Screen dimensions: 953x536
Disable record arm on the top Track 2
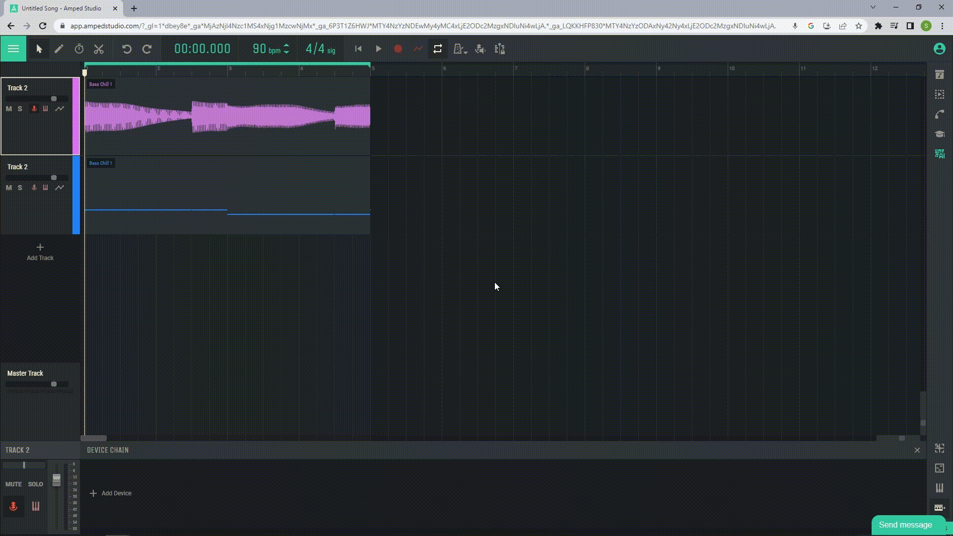click(x=34, y=109)
